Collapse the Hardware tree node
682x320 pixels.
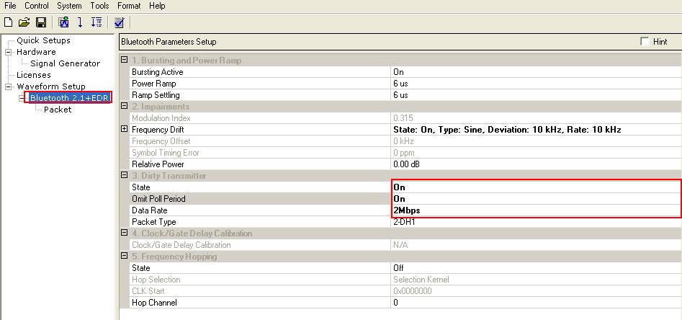[8, 52]
